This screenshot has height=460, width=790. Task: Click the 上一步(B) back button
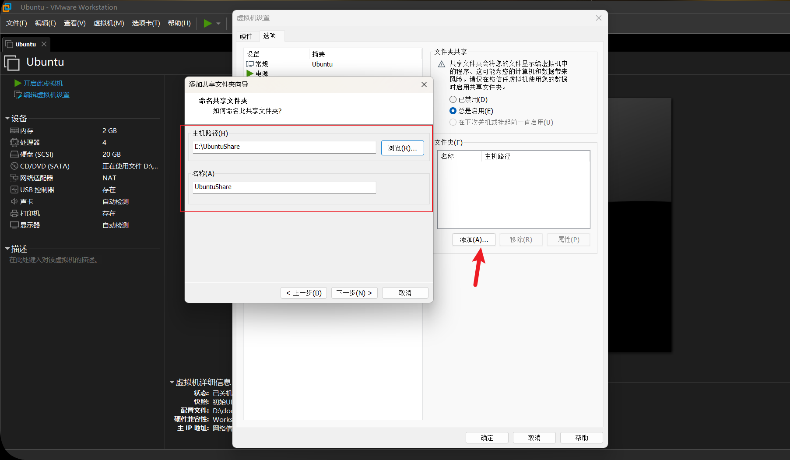click(x=304, y=293)
